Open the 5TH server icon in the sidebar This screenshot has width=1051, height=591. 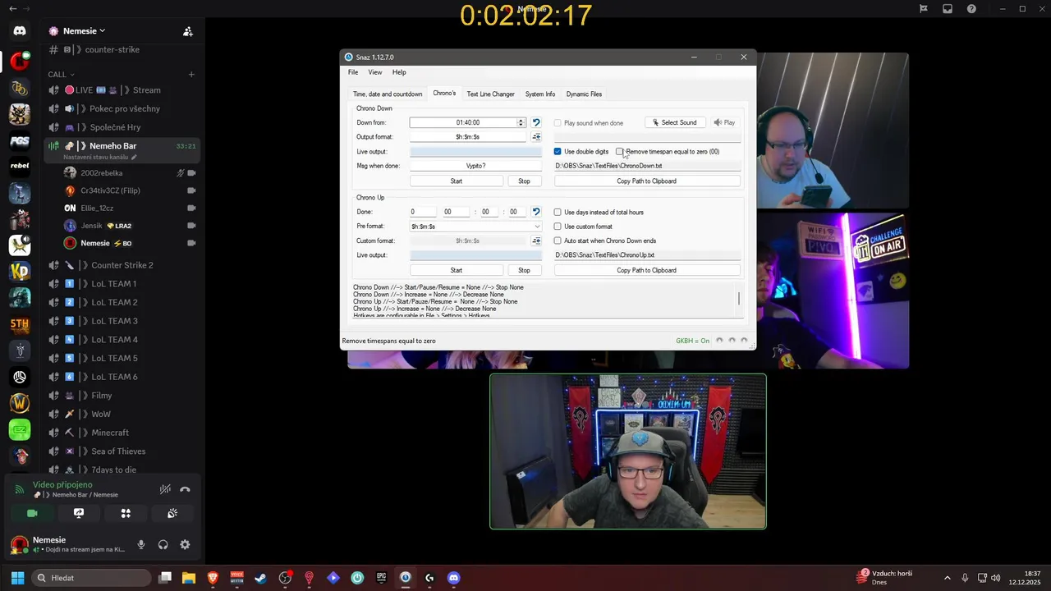point(20,324)
